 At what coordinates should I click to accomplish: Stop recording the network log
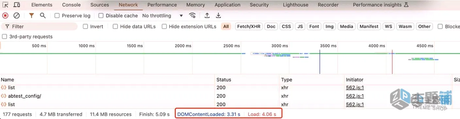pos(5,16)
